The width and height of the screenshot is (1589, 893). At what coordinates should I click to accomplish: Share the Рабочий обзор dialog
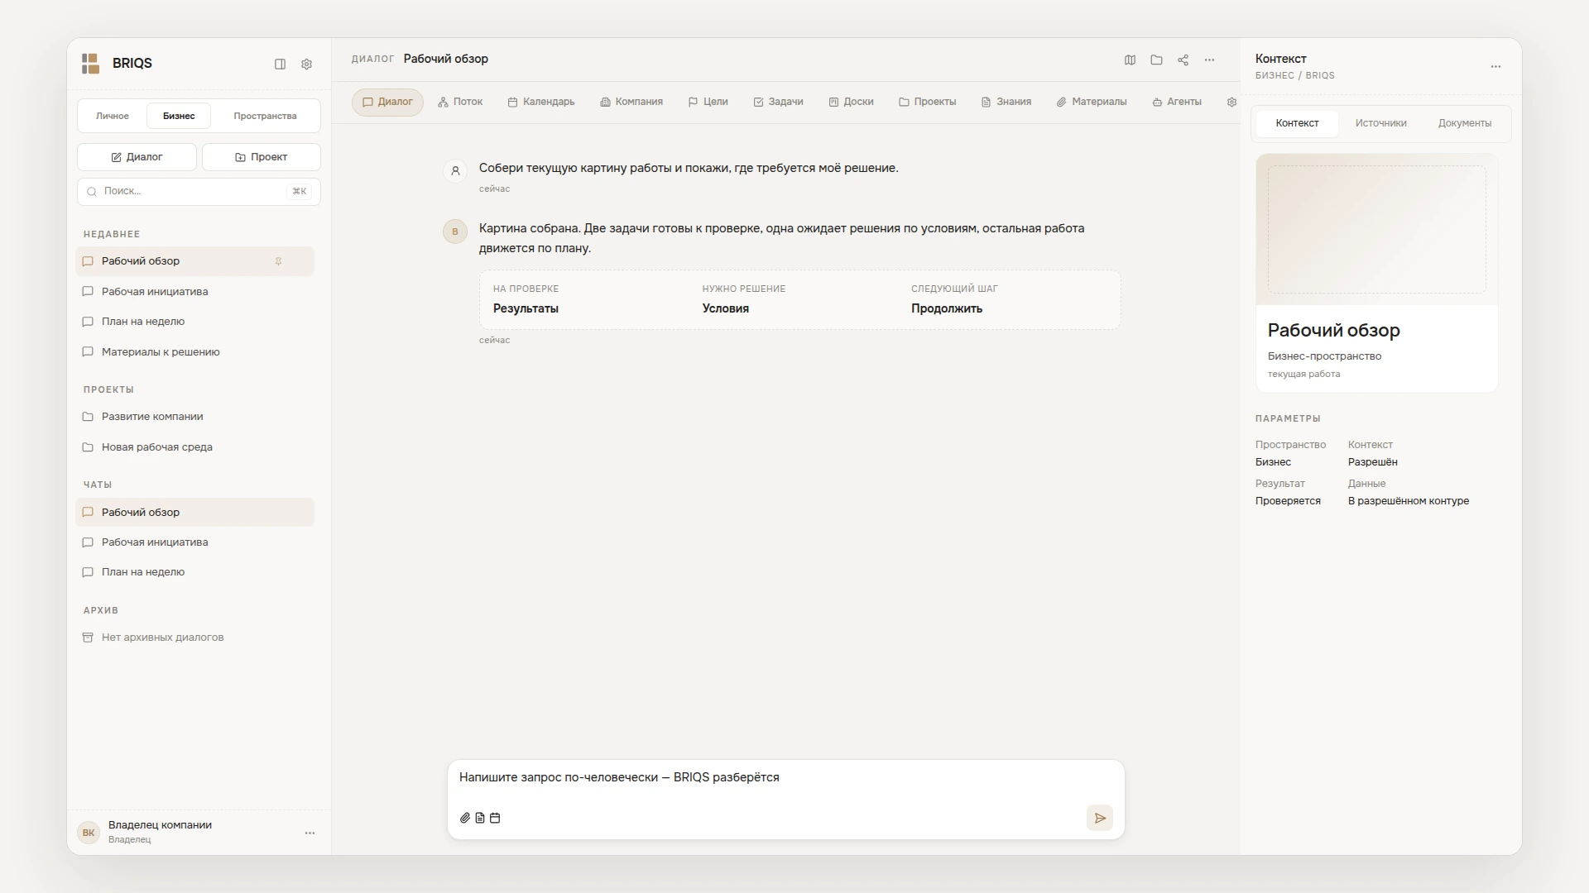pyautogui.click(x=1183, y=60)
